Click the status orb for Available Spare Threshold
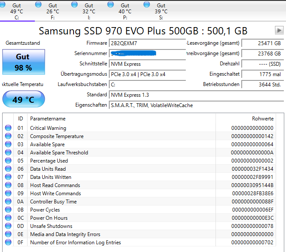 [8, 152]
